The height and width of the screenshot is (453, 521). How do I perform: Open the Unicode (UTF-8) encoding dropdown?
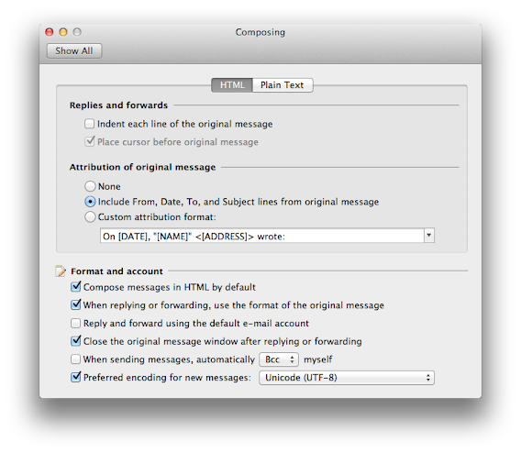347,378
